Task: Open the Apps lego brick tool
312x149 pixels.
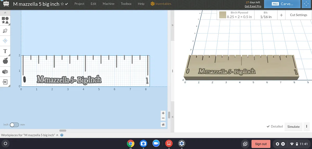Action: [5, 72]
